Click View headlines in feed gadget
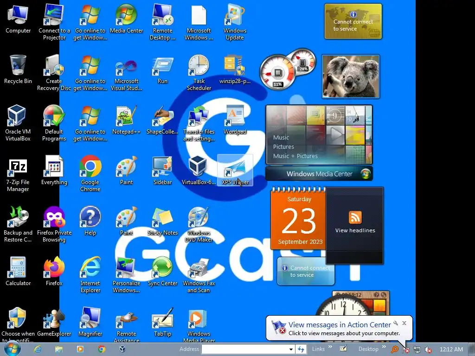The image size is (475, 356). point(355,230)
